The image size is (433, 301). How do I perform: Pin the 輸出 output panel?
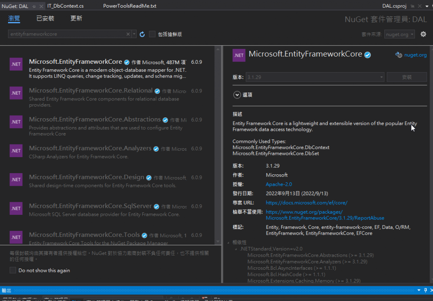[x=425, y=290]
